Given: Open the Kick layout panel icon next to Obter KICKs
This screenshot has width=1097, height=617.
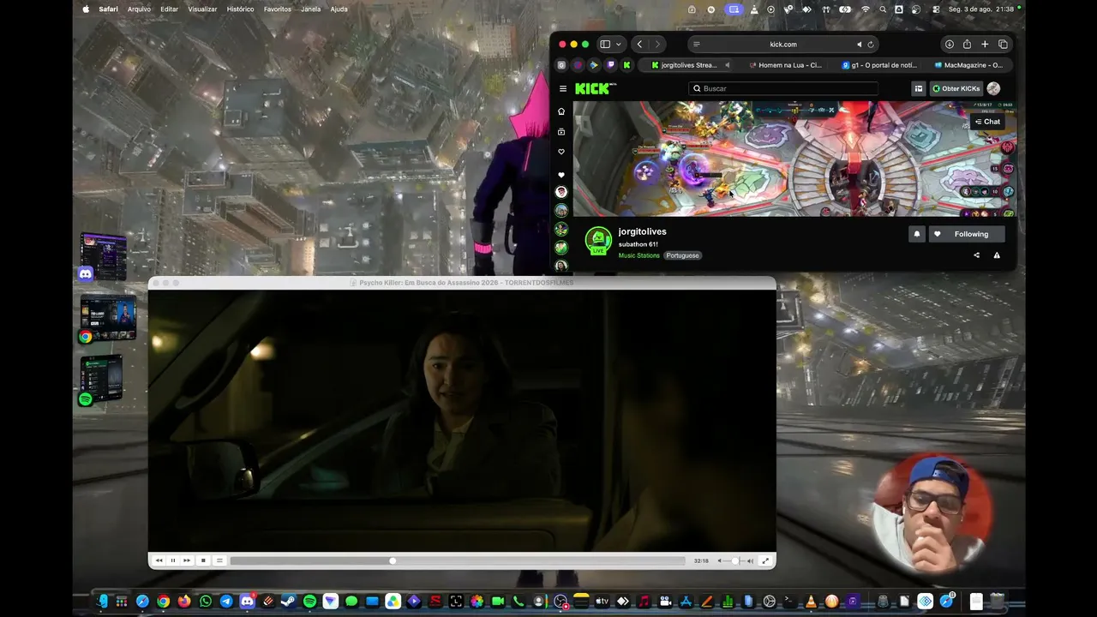Looking at the screenshot, I should point(918,88).
